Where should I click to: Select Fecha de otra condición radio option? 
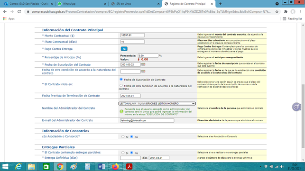[121, 85]
